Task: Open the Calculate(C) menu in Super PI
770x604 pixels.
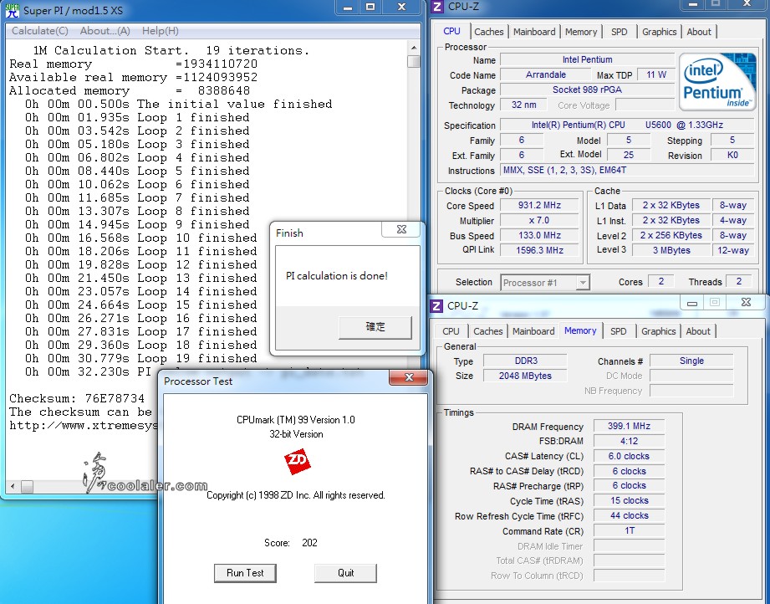Action: (40, 31)
